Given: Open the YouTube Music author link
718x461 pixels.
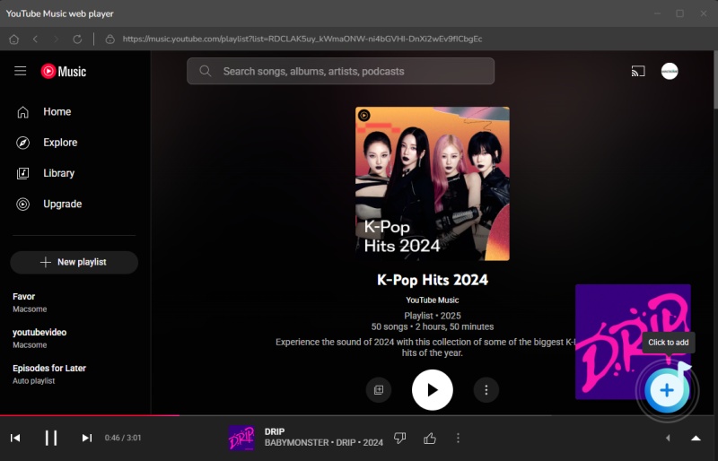Looking at the screenshot, I should point(433,300).
